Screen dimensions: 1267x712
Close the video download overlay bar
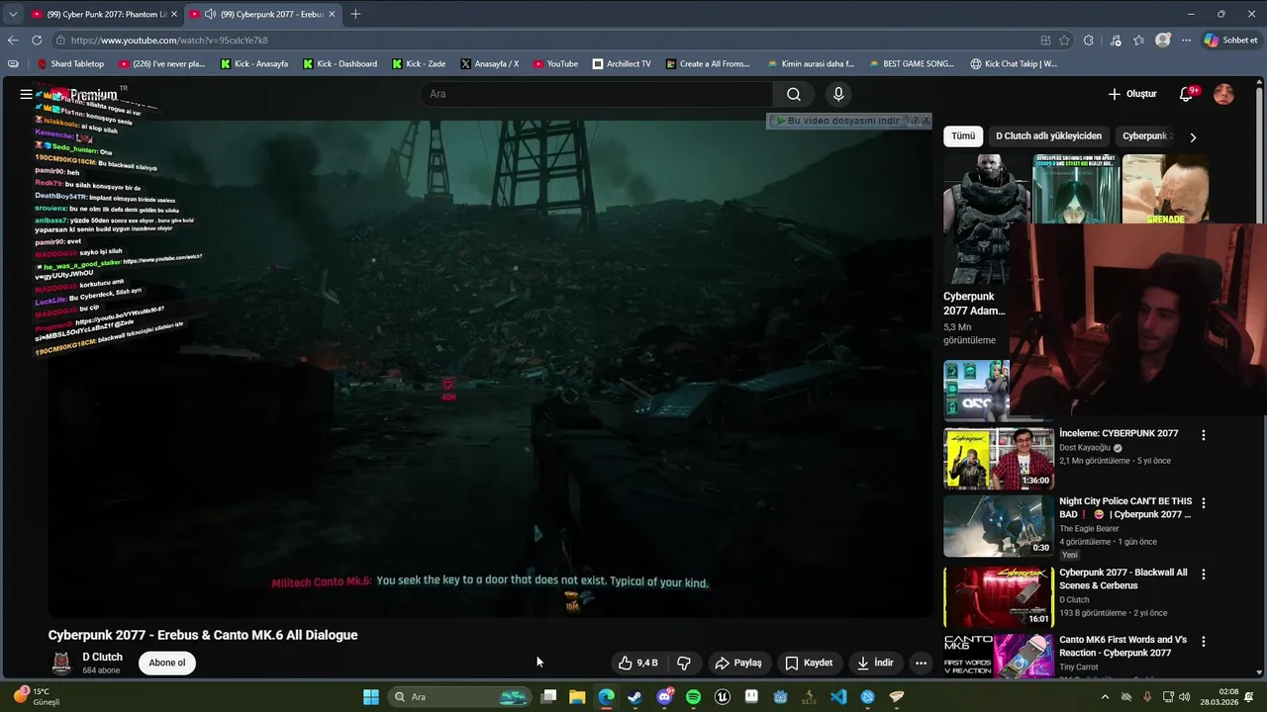coord(926,121)
